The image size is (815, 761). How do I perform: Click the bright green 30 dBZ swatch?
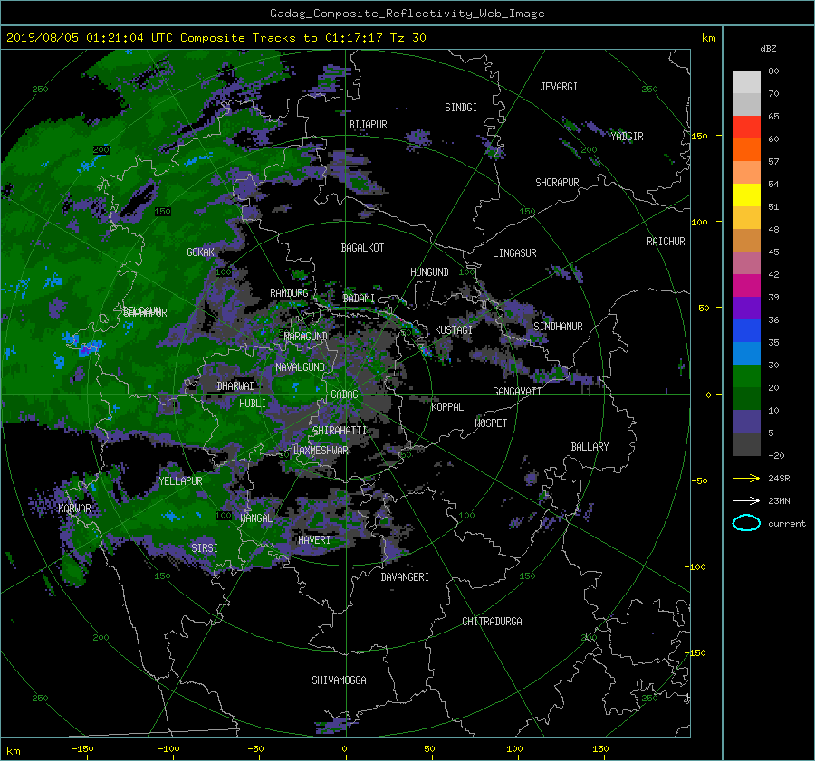point(746,376)
